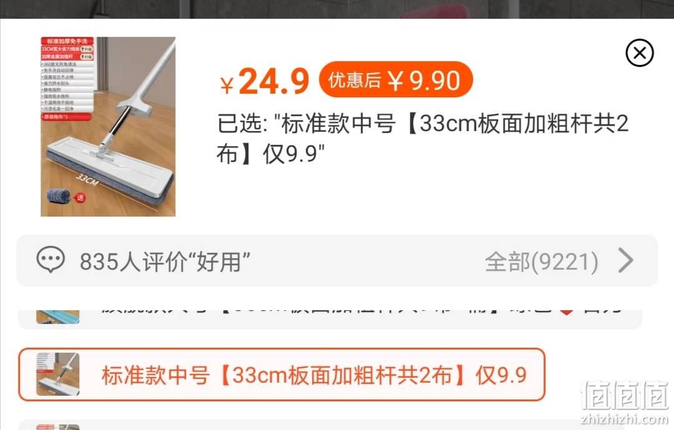The width and height of the screenshot is (674, 430).
Task: View the 835人评价"好用" review tag
Action: pyautogui.click(x=165, y=261)
